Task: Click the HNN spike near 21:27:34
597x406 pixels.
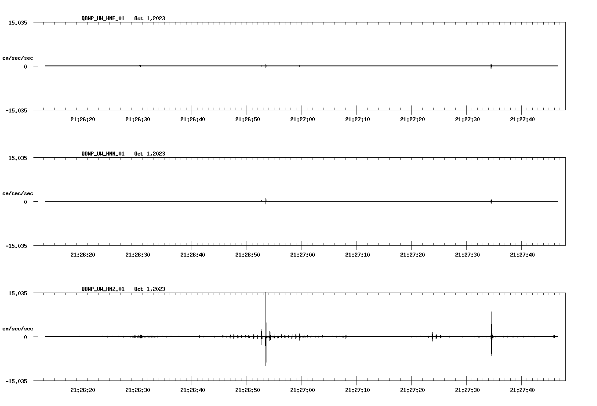Action: (491, 201)
